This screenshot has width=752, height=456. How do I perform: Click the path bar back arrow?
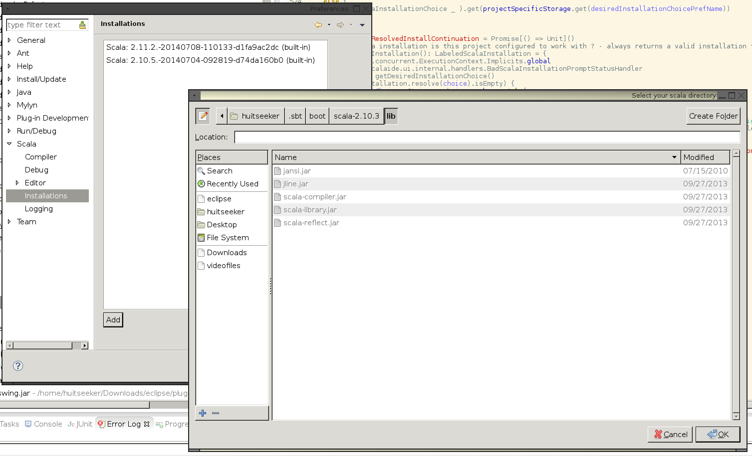222,116
